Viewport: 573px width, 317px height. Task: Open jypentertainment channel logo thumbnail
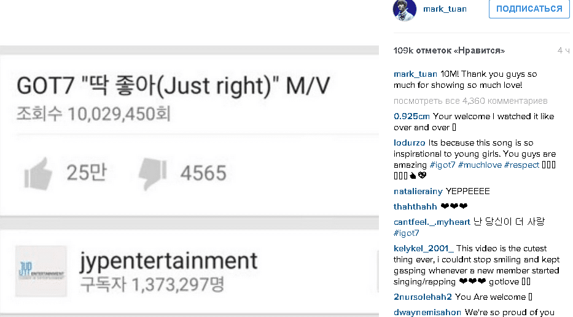click(x=41, y=272)
